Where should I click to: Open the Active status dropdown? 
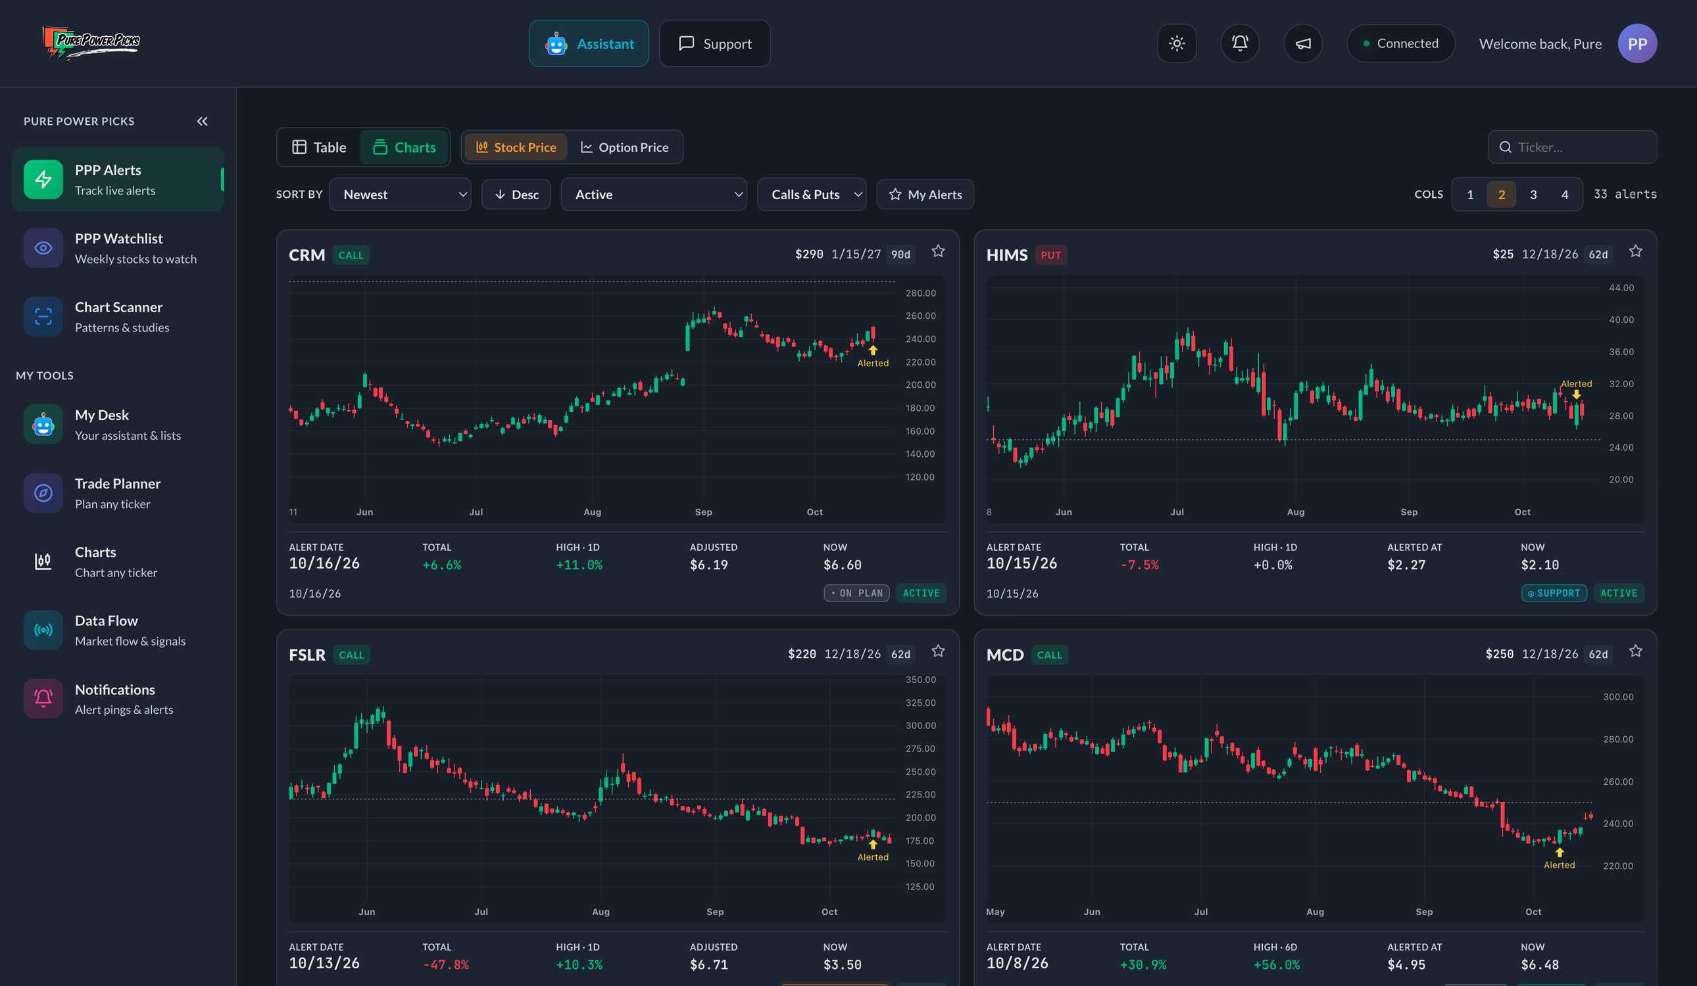(x=654, y=195)
